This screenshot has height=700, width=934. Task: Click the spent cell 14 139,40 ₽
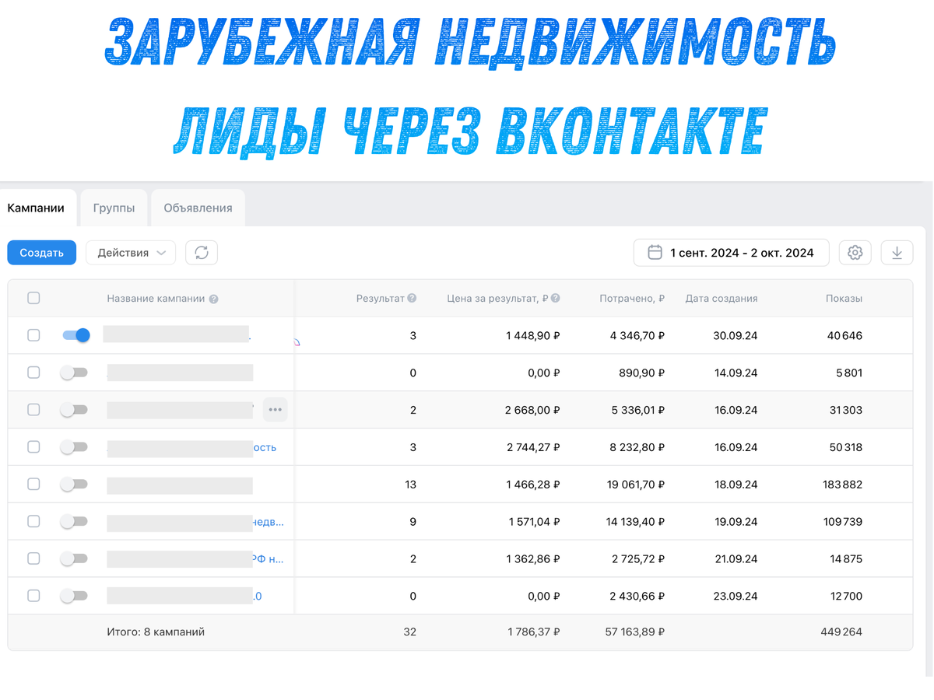[x=635, y=521]
